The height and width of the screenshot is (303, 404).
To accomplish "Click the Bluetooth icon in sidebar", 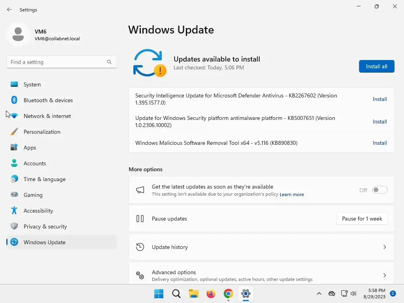I will click(x=14, y=100).
